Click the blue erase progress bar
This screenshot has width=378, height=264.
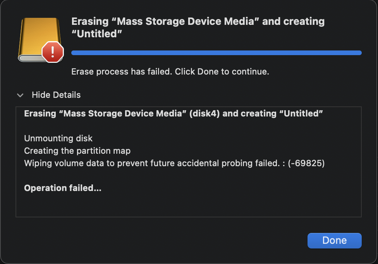click(216, 53)
